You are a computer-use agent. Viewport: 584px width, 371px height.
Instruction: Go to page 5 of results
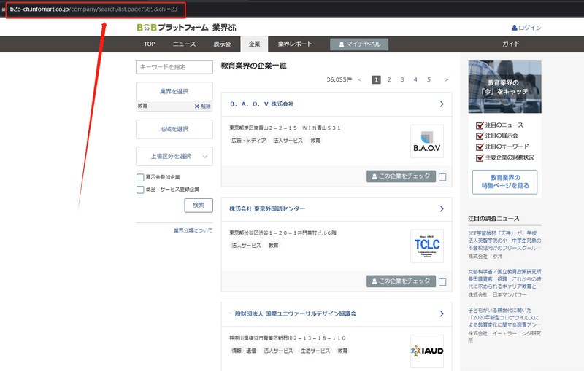click(429, 79)
